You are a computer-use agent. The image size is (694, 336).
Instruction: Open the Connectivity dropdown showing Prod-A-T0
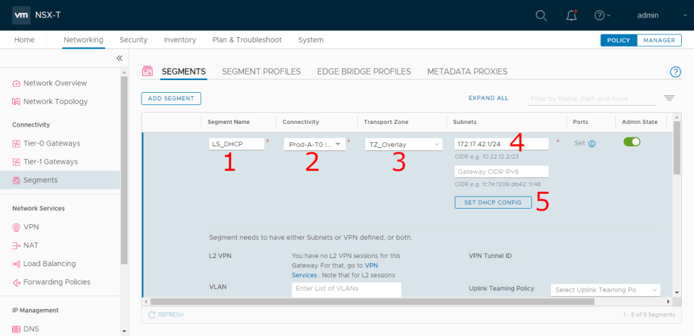(314, 144)
